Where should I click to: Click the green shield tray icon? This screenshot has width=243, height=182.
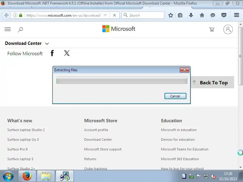point(191,176)
